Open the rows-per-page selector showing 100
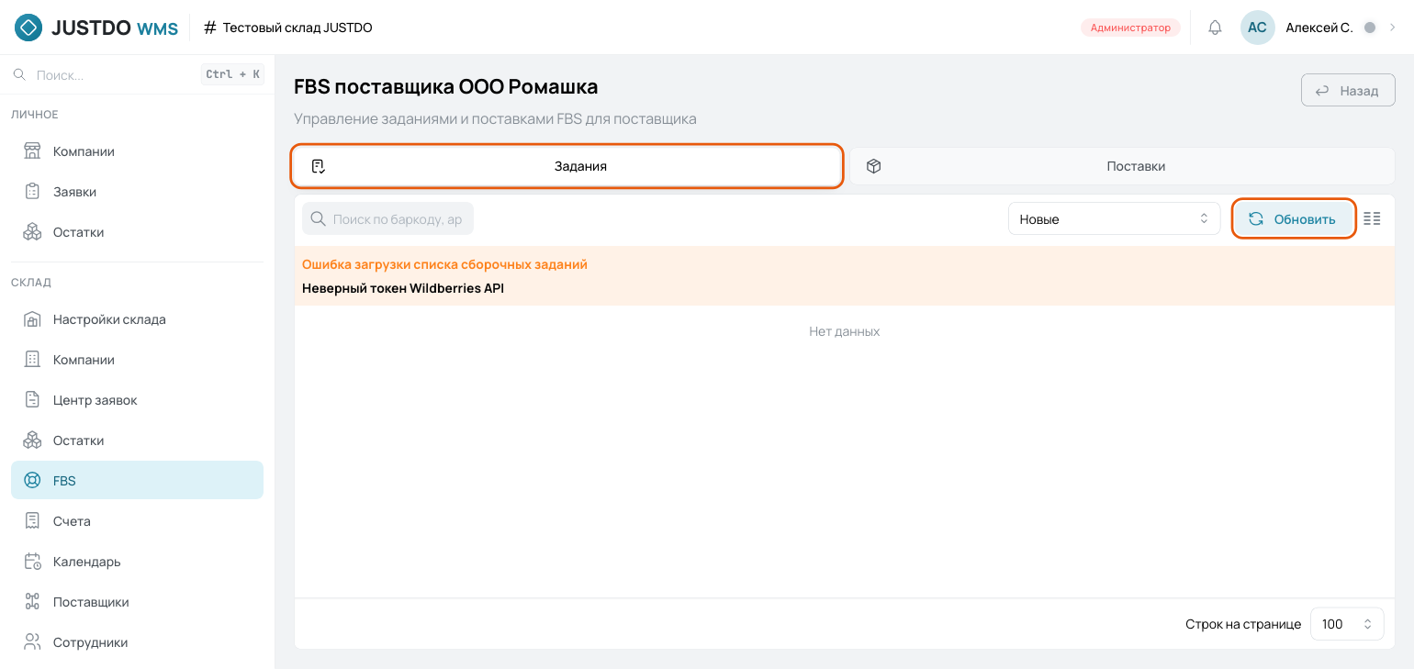 point(1347,624)
